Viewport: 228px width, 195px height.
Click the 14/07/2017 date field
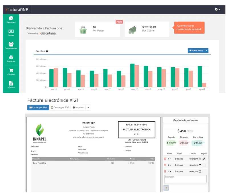tap(194, 159)
